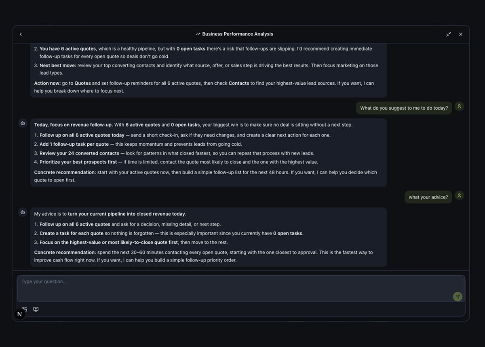This screenshot has width=485, height=347.
Task: Click the user avatar beside "What do you suggest"
Action: point(459,107)
